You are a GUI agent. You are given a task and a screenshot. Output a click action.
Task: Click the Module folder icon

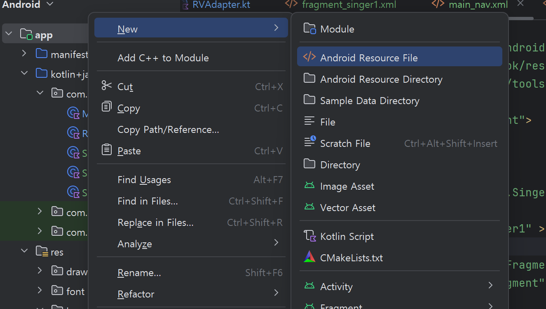coord(309,29)
